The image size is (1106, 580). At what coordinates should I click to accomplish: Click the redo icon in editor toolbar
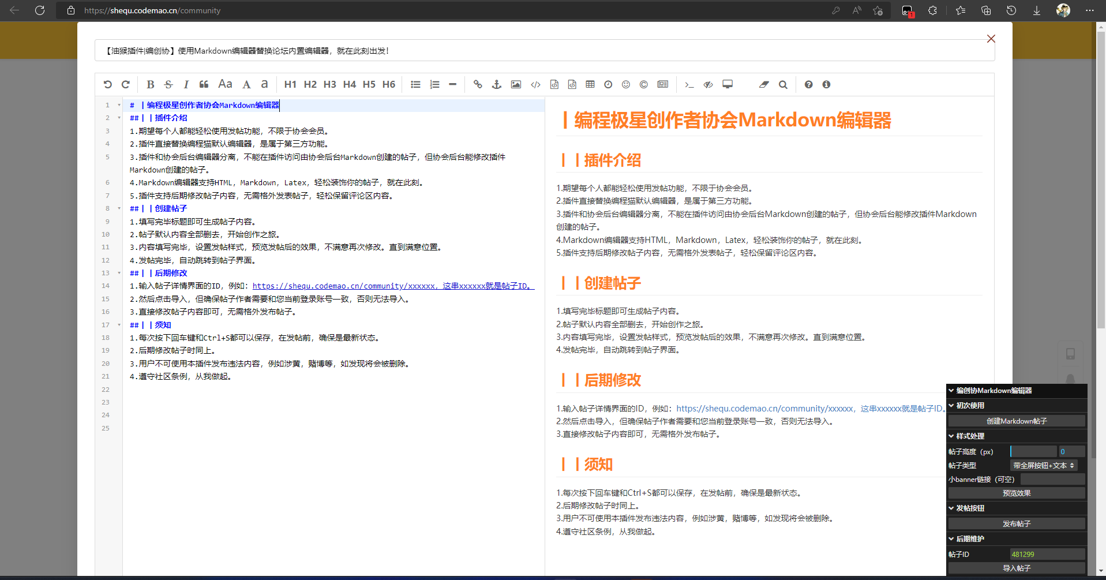(126, 84)
